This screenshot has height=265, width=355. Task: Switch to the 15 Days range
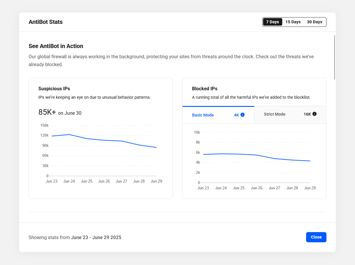(293, 22)
